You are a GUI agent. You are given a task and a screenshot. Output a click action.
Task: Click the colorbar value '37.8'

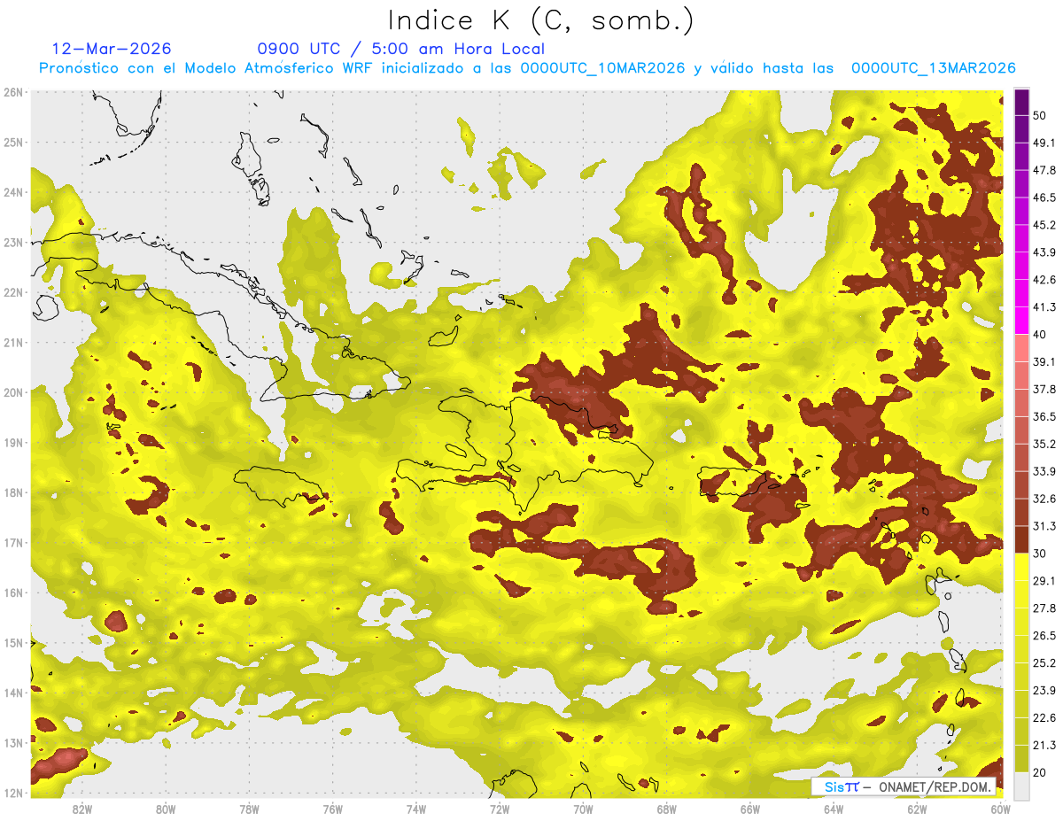[x=1044, y=389]
